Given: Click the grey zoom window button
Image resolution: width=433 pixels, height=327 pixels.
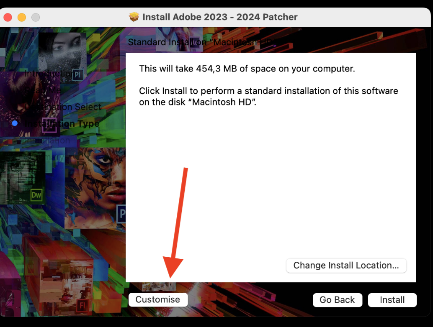Looking at the screenshot, I should pos(35,18).
